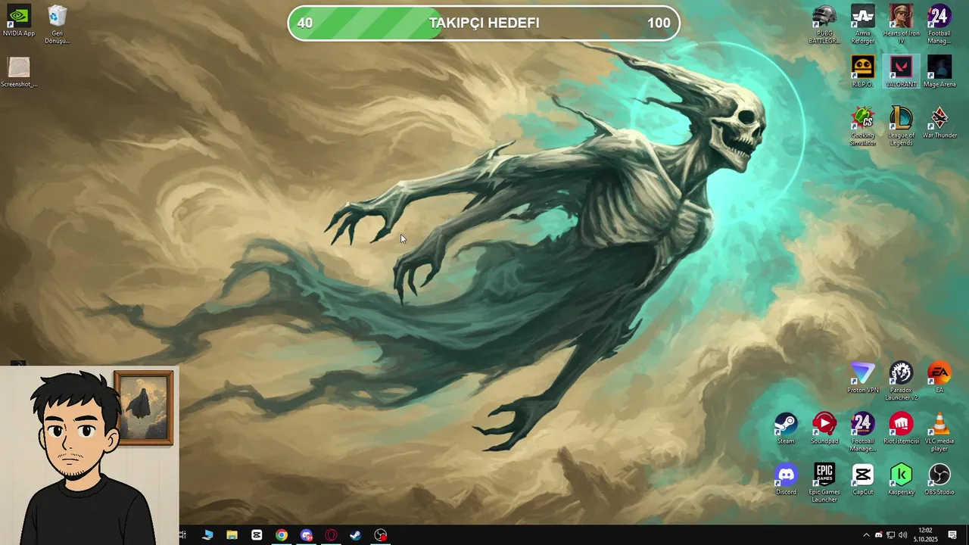Open the volume control speaker icon
969x545 pixels.
tap(902, 535)
